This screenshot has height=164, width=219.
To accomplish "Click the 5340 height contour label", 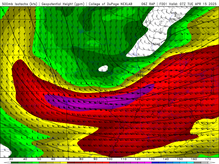I will [x=157, y=44].
